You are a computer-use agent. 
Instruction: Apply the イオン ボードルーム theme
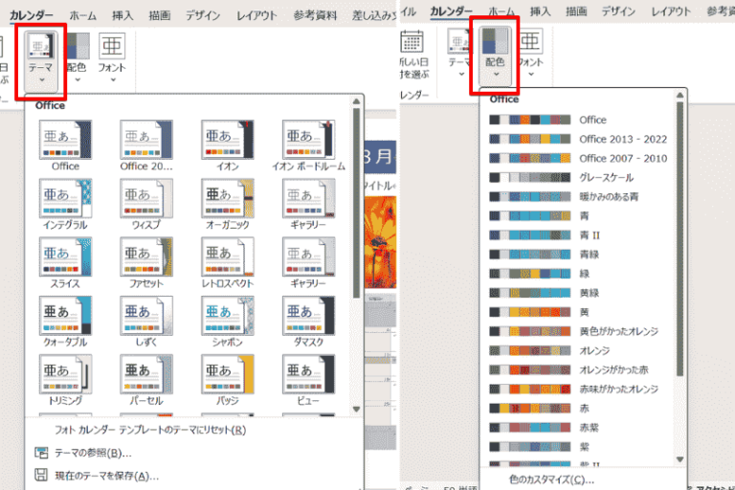pos(308,140)
